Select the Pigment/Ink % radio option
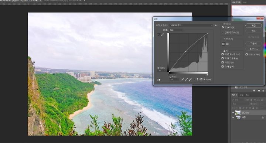 (222, 33)
